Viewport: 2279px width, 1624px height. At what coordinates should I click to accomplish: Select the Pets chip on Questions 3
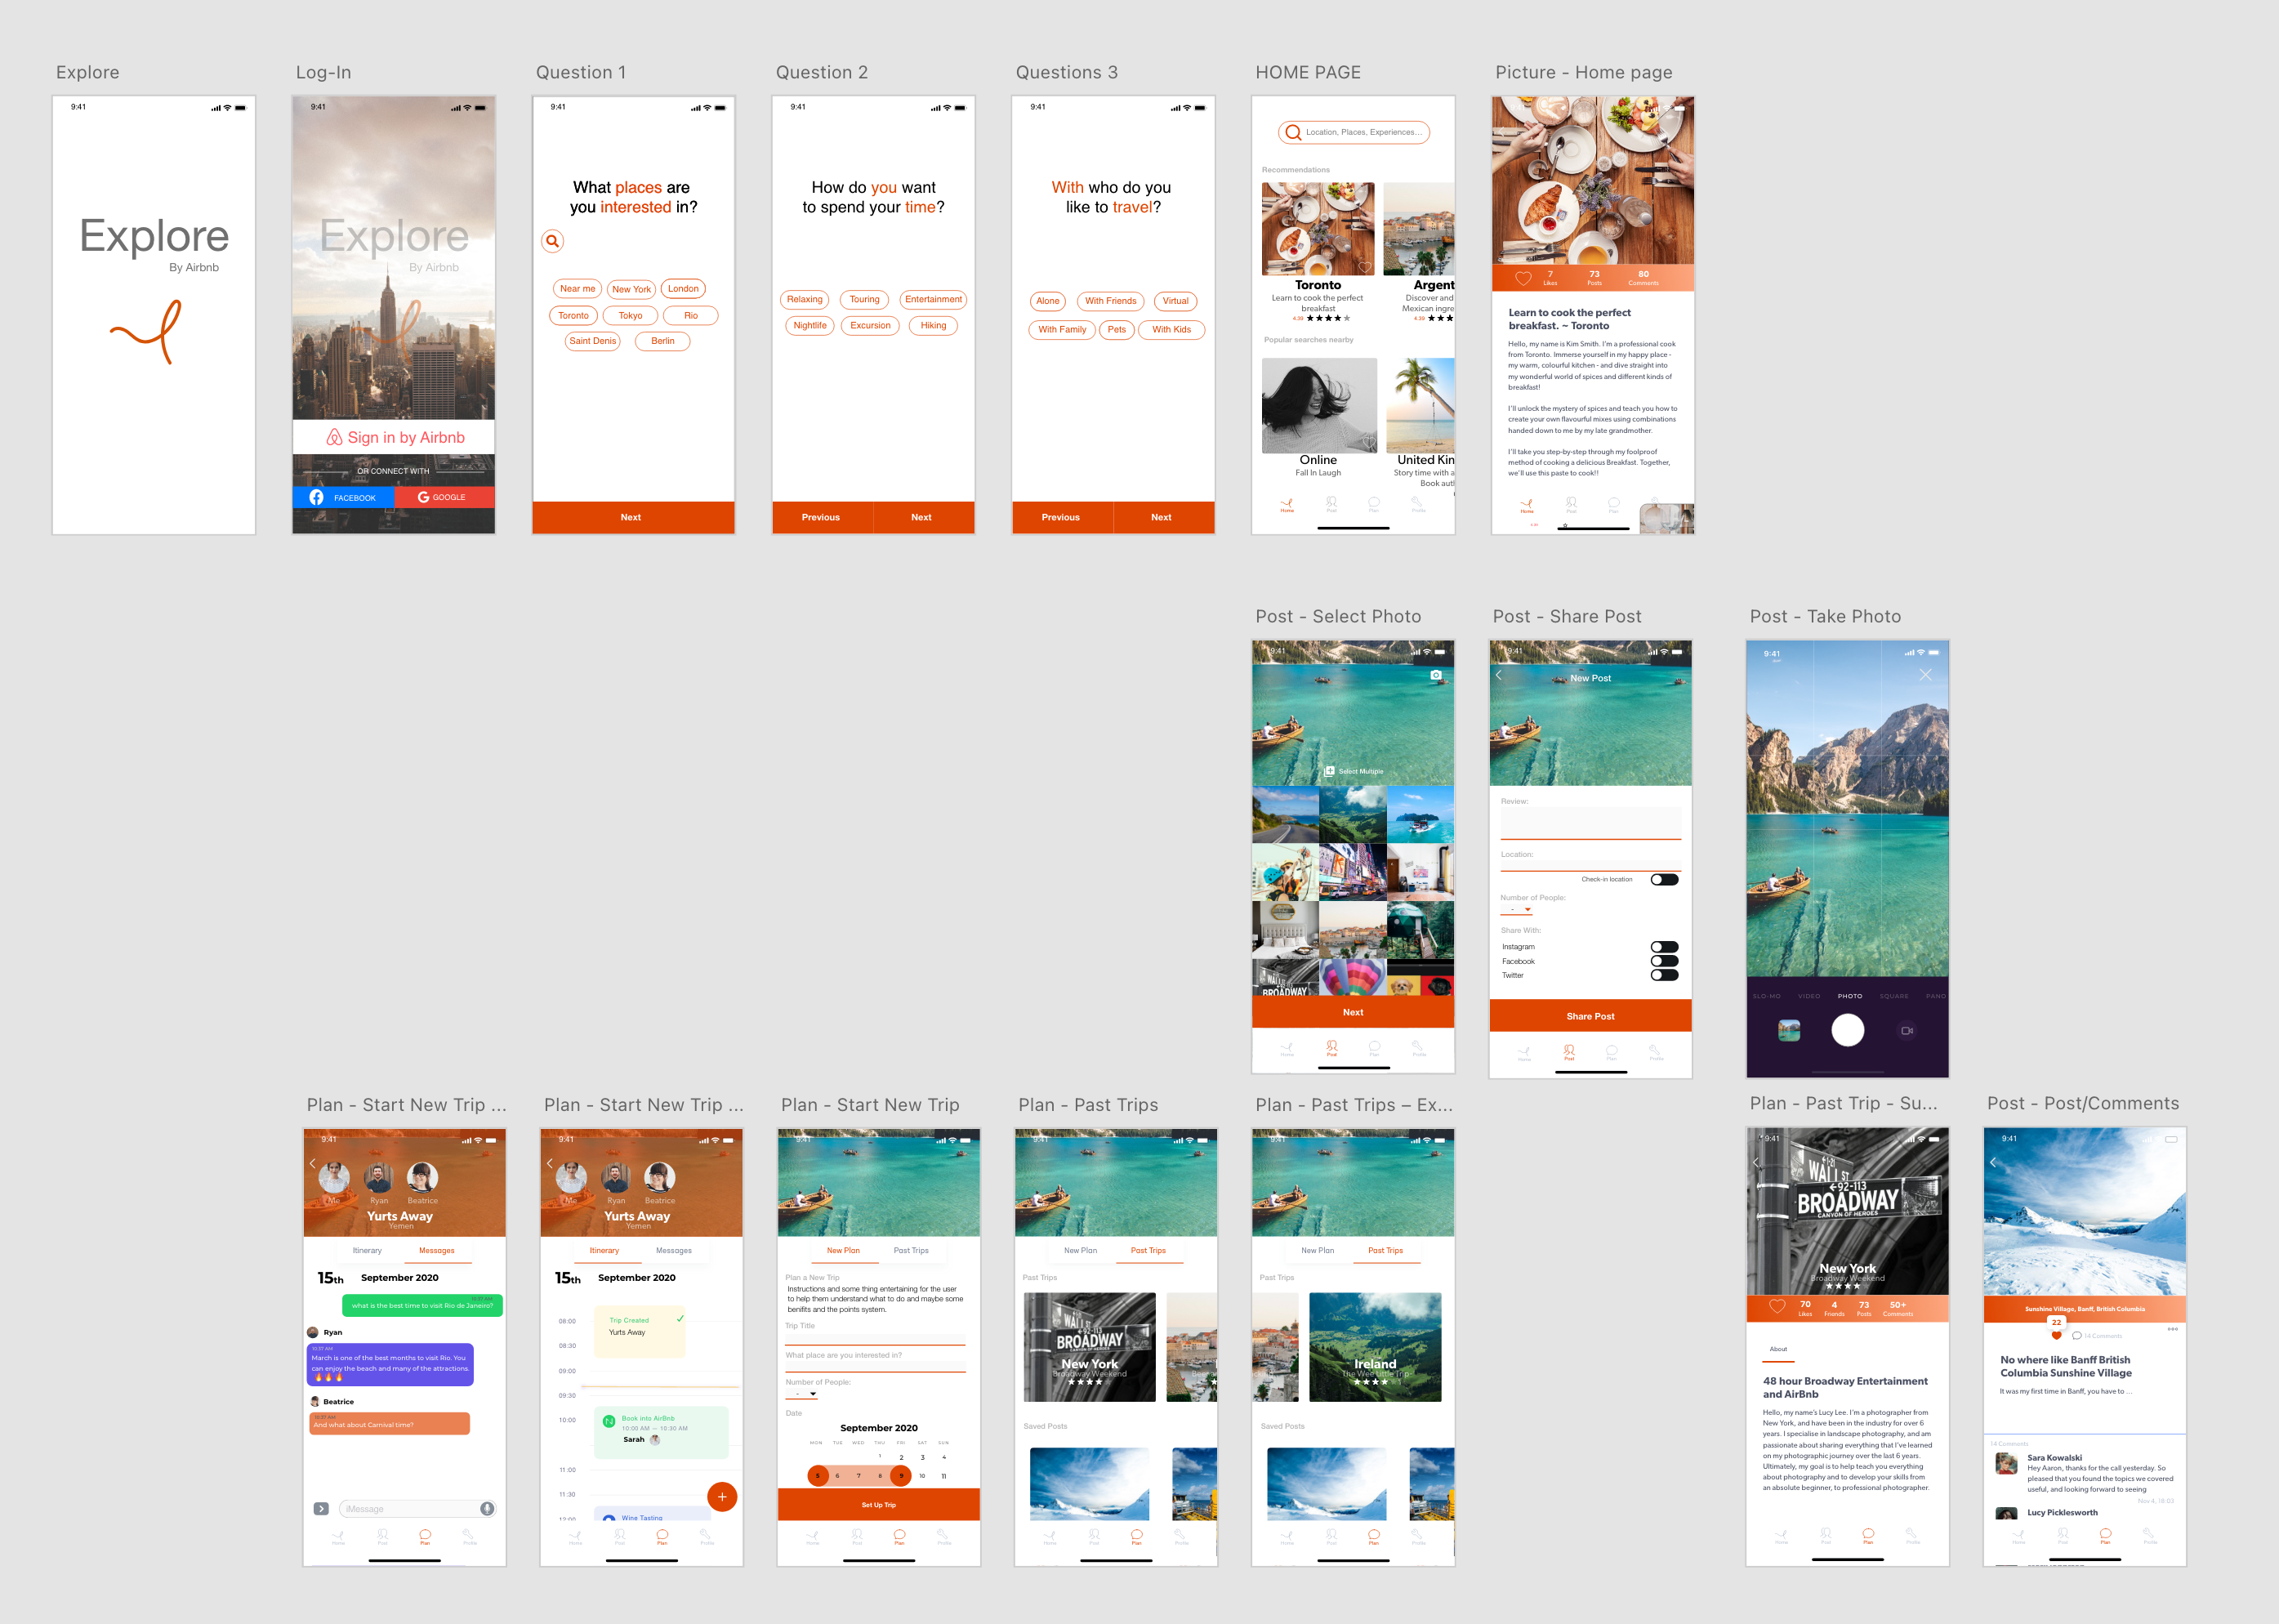pos(1116,329)
